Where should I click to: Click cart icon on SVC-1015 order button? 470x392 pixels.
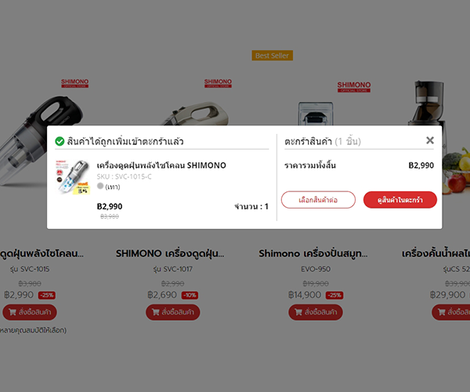[x=13, y=312]
